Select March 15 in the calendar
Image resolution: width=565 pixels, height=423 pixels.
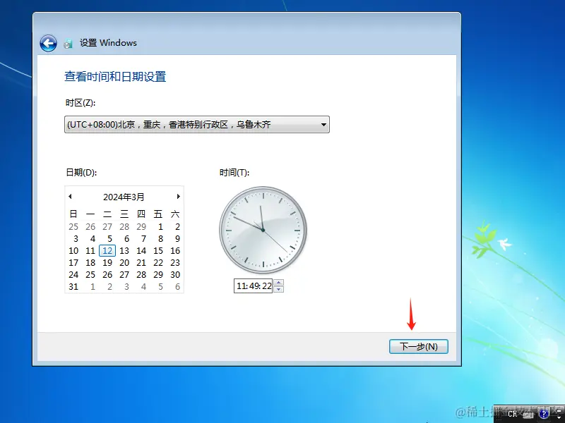(x=158, y=251)
